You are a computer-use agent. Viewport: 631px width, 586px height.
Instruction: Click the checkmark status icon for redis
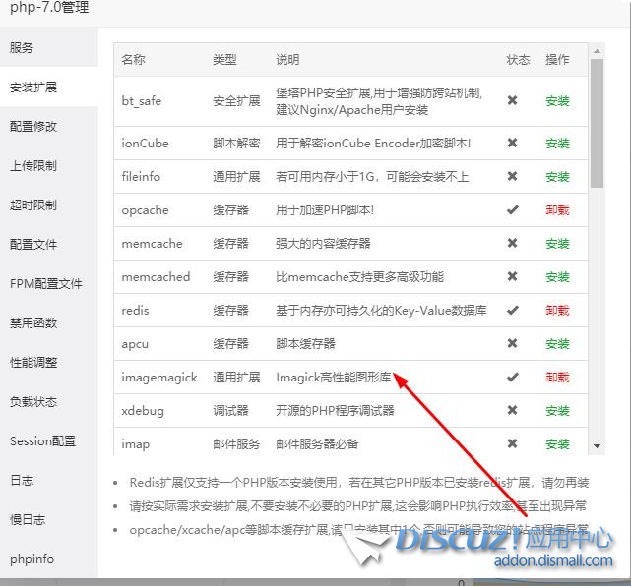(x=512, y=311)
